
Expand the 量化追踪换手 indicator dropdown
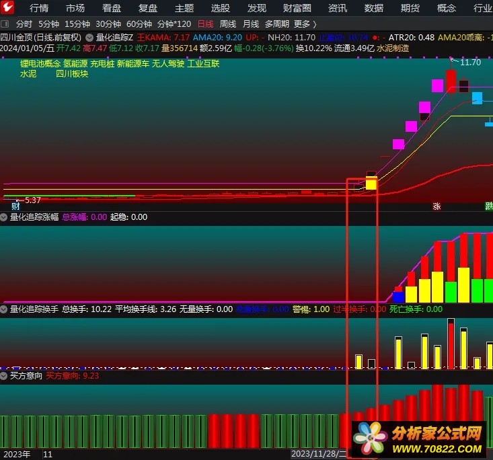pos(4,309)
